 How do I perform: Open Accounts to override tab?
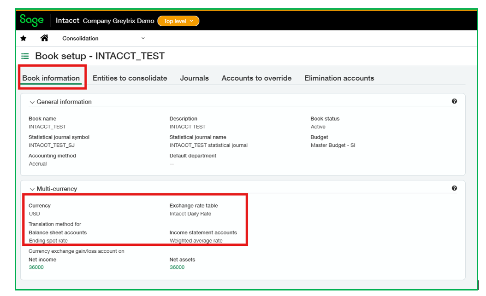point(256,78)
